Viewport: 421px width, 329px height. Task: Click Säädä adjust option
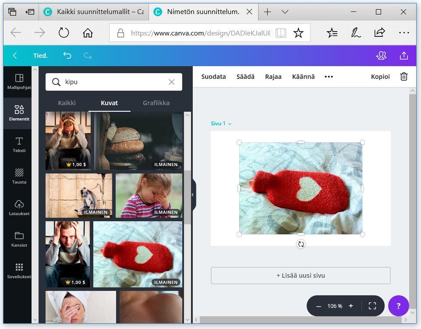(245, 77)
